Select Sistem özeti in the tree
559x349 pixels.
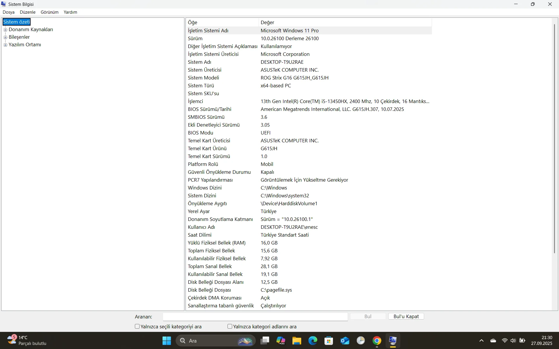tap(17, 22)
